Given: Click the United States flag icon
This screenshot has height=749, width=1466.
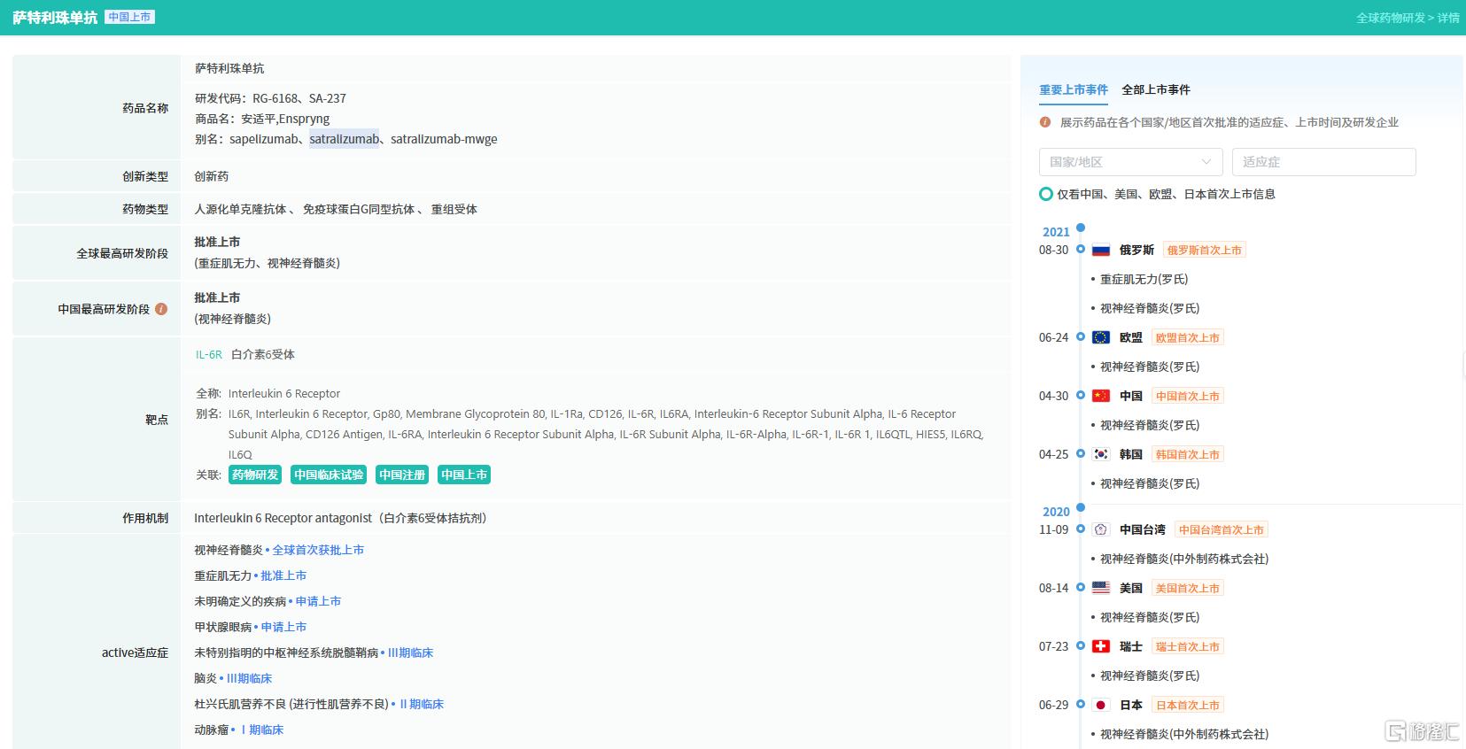Looking at the screenshot, I should click(x=1100, y=588).
